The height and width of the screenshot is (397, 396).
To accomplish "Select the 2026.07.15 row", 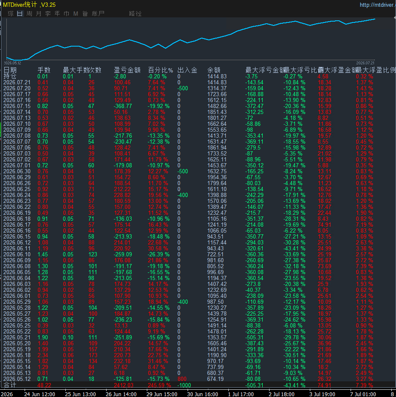I will click(x=188, y=106).
